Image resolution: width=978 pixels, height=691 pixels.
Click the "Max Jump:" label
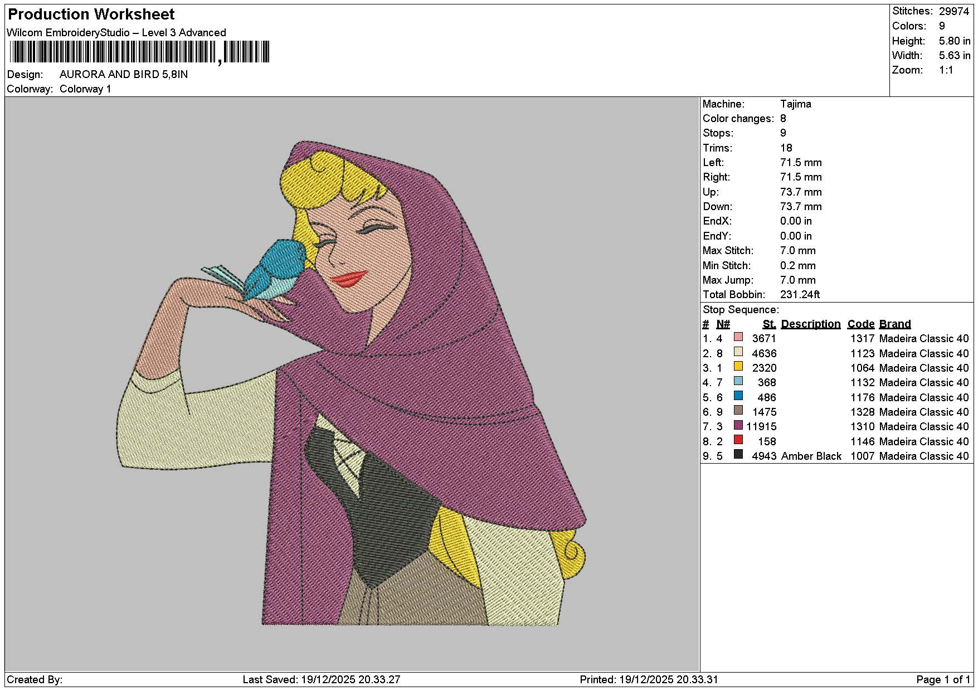coord(728,280)
